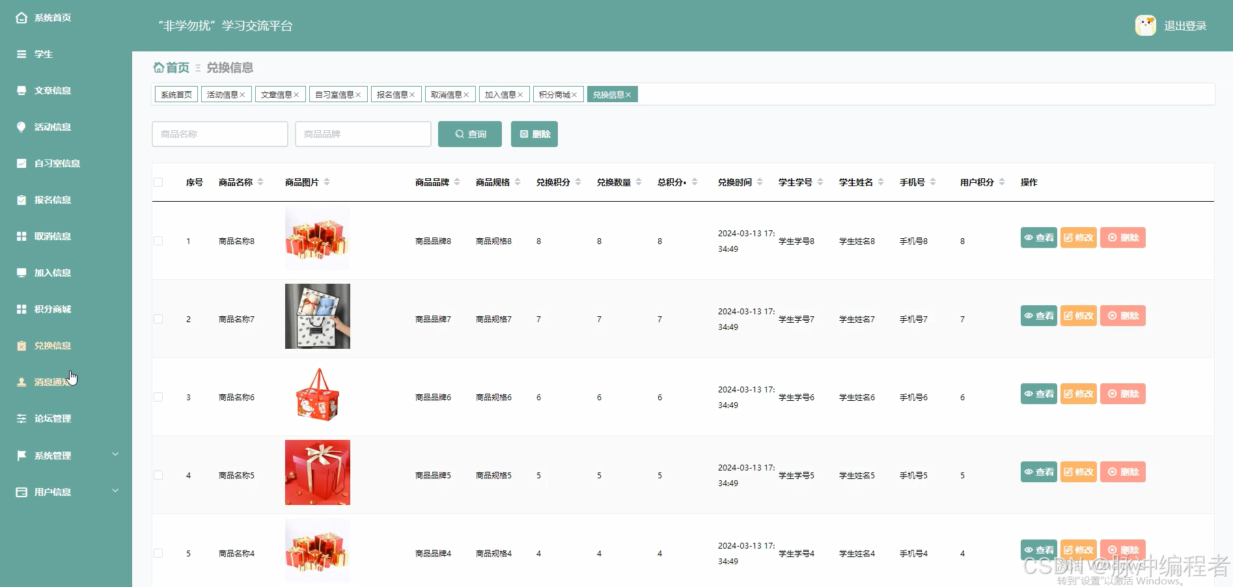Sort by 兑换时间 column arrows
Screen dimensions: 1233x587
[760, 182]
